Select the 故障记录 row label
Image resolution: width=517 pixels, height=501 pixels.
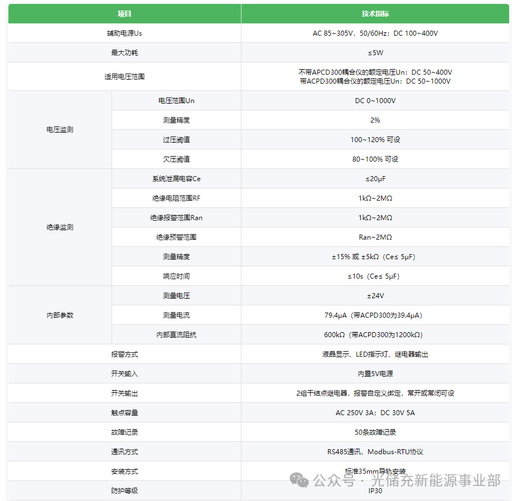(123, 432)
